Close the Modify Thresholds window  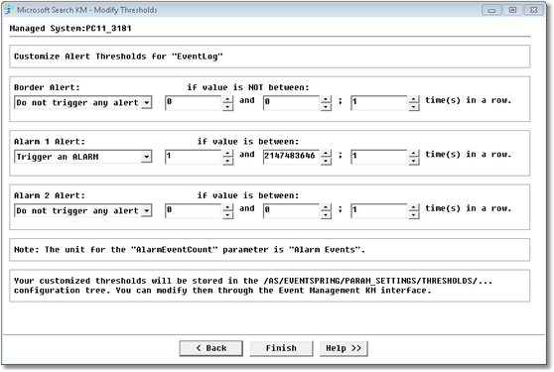[x=534, y=10]
